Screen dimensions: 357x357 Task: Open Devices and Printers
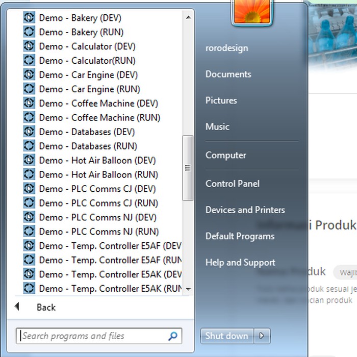point(245,210)
